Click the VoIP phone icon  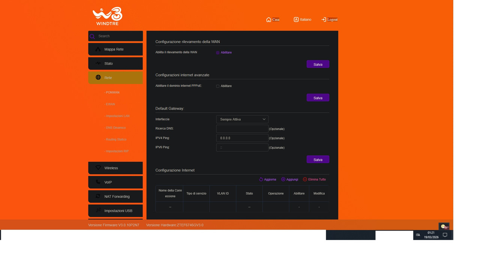coord(98,182)
